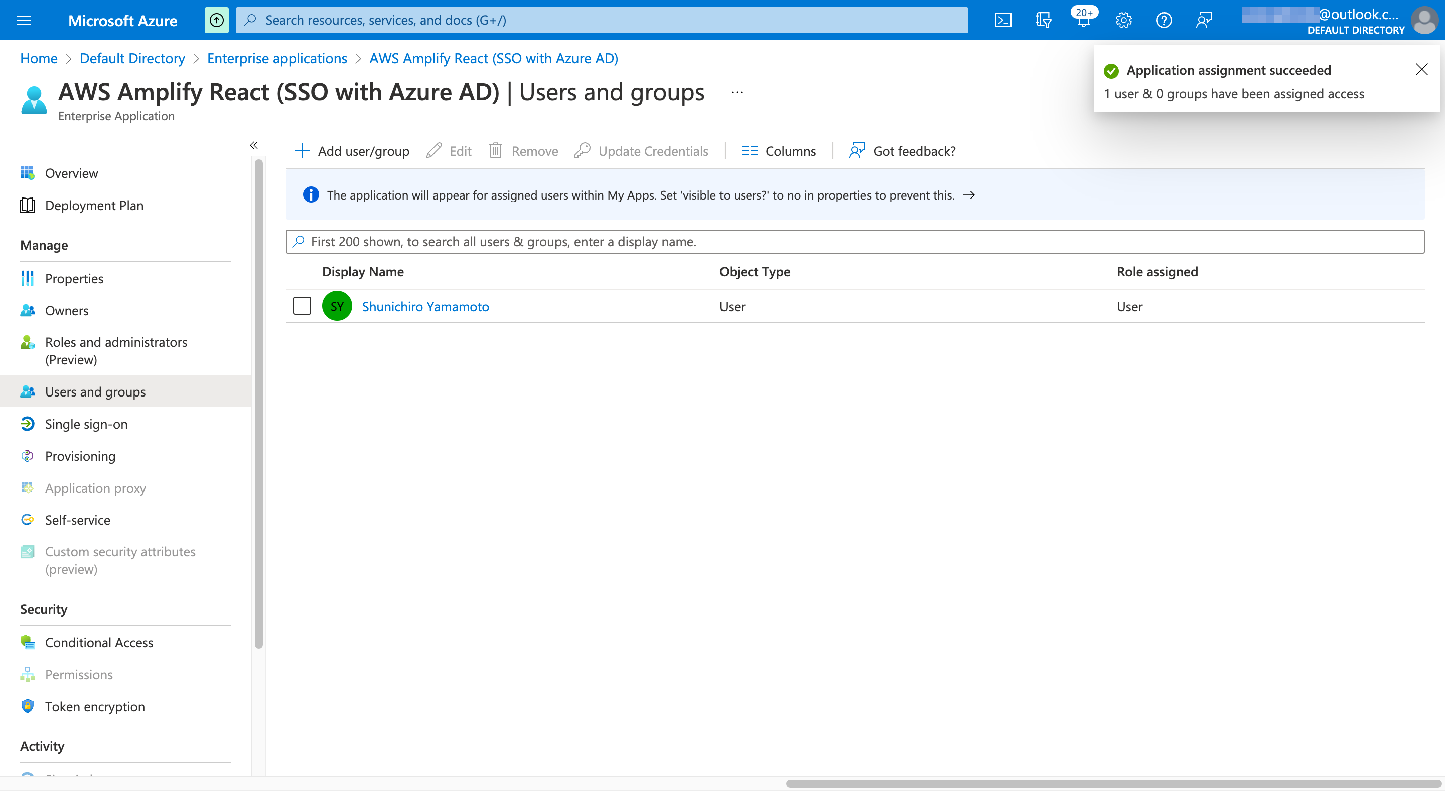Viewport: 1445px width, 791px height.
Task: Switch to Single sign-on section
Action: [x=86, y=424]
